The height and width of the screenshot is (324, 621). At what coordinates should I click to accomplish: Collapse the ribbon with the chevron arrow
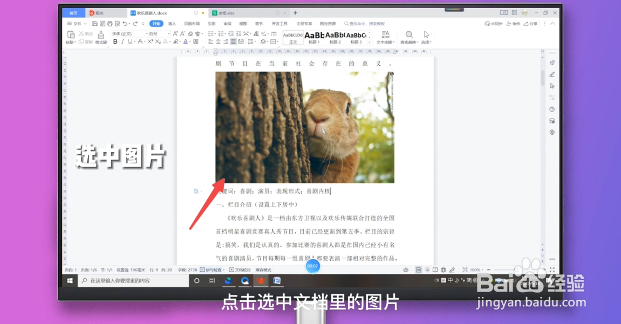coord(552,24)
